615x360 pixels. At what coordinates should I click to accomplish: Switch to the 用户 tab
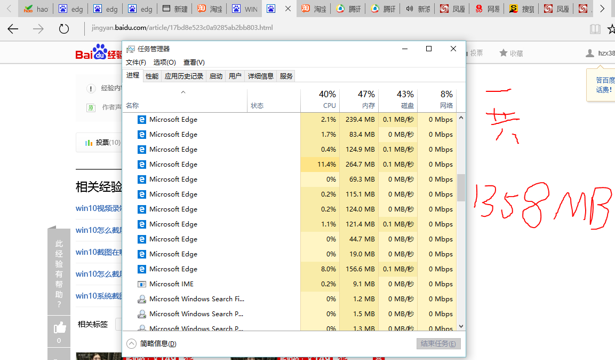tap(235, 76)
